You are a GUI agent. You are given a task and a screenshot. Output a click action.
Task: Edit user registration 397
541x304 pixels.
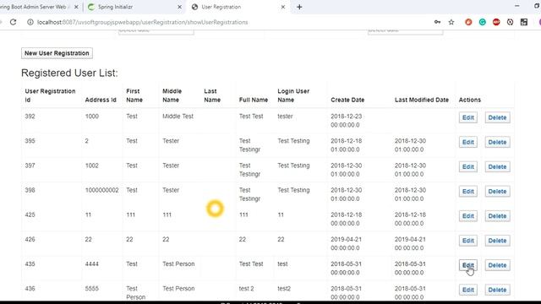click(x=467, y=167)
